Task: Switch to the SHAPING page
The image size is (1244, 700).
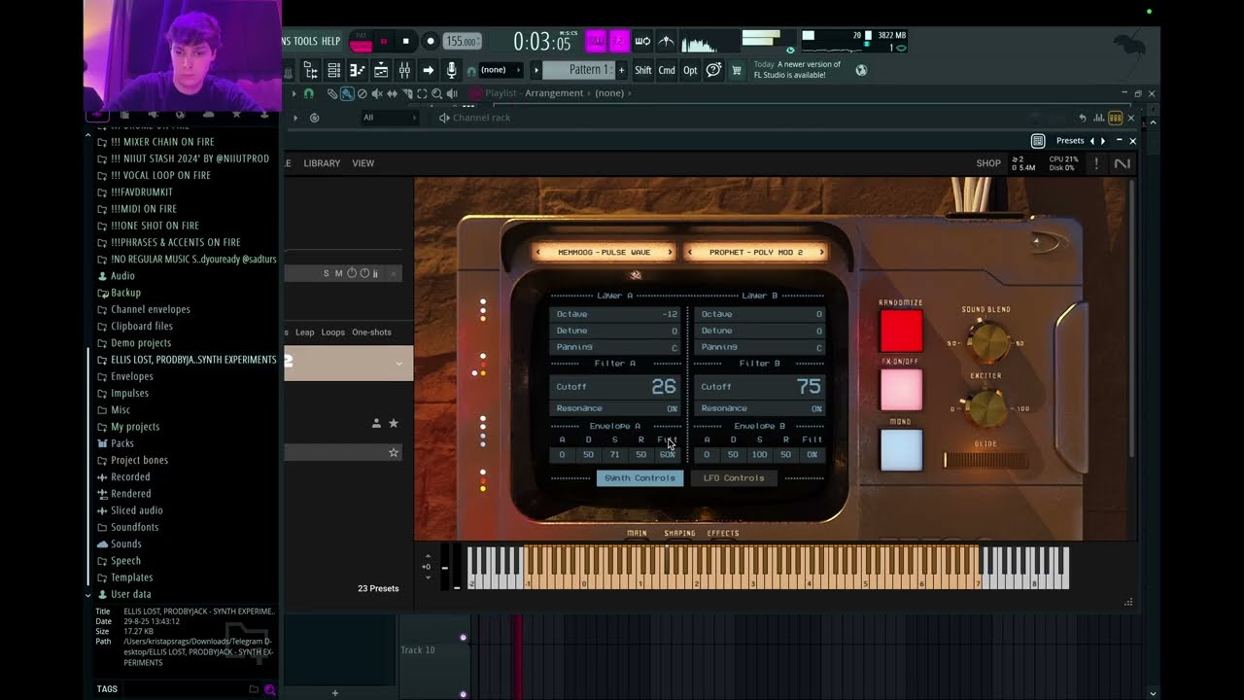Action: tap(679, 533)
